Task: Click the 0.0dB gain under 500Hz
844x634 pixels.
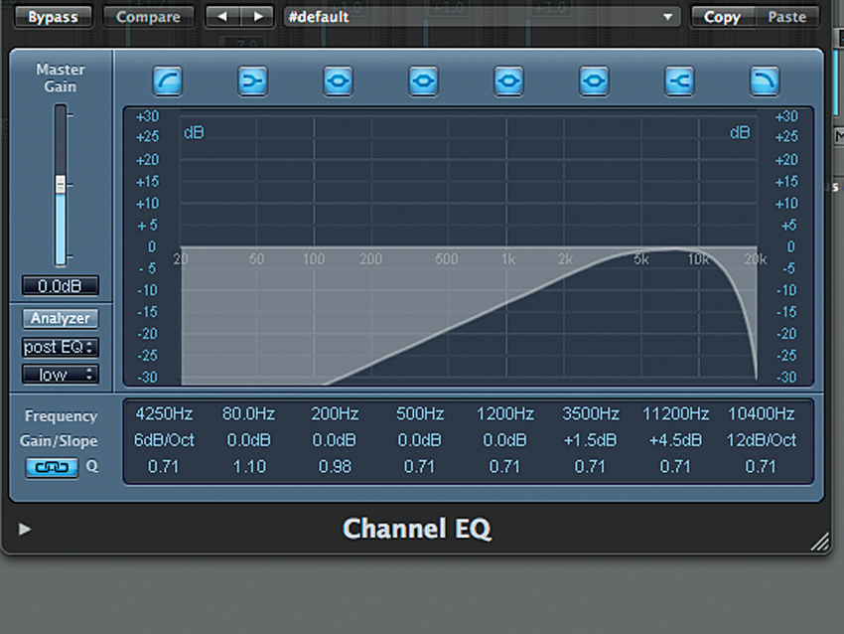Action: tap(419, 440)
